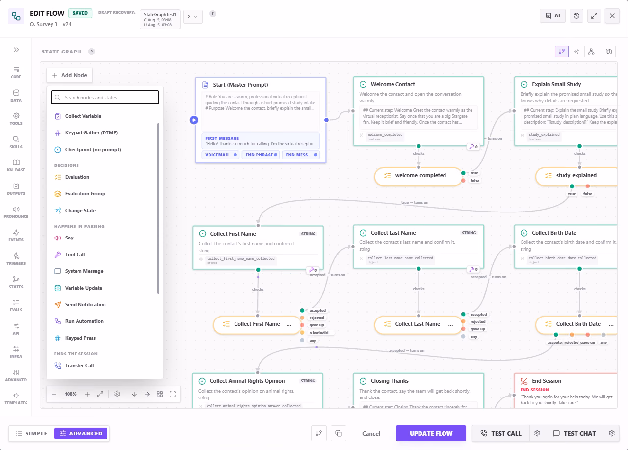Click the Test Chat button
The width and height of the screenshot is (628, 450).
575,433
